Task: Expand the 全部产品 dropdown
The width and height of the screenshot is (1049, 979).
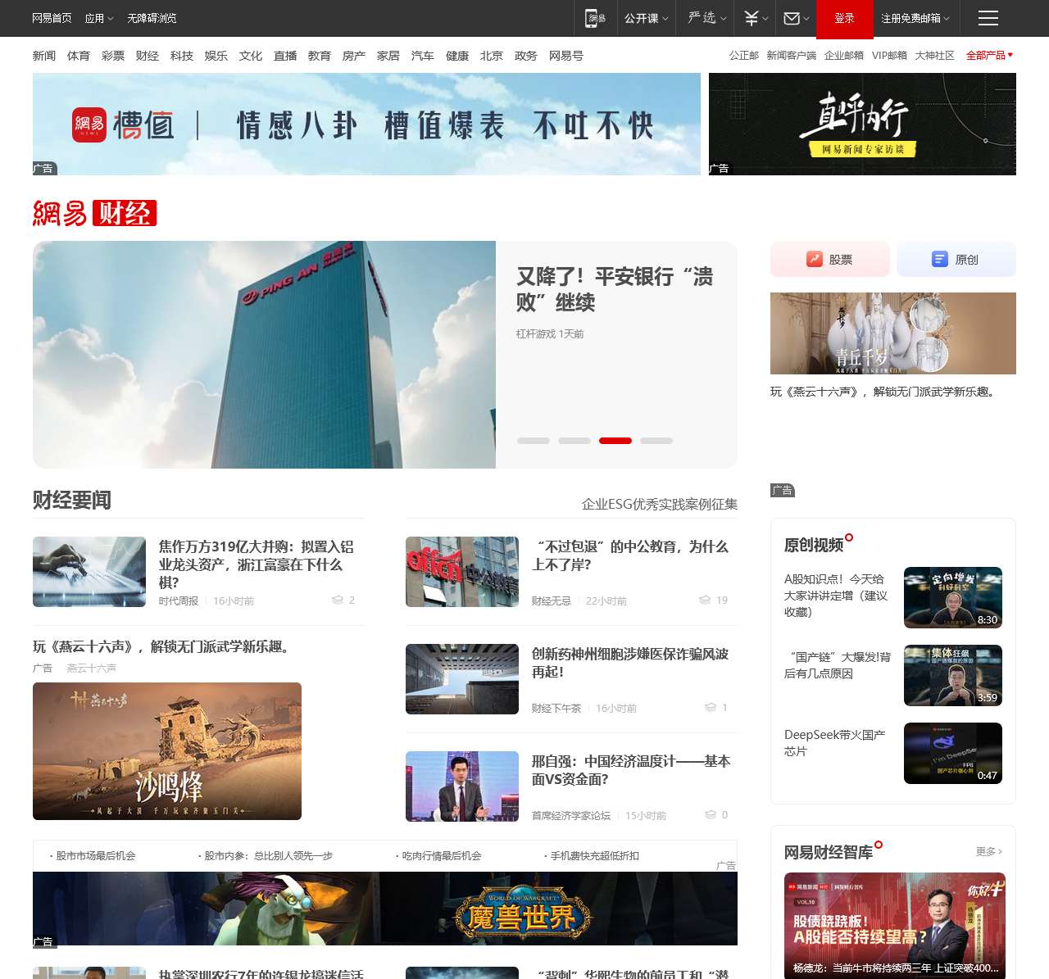Action: [989, 56]
